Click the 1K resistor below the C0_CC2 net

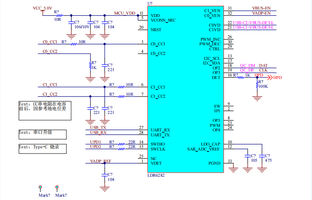click(90, 66)
